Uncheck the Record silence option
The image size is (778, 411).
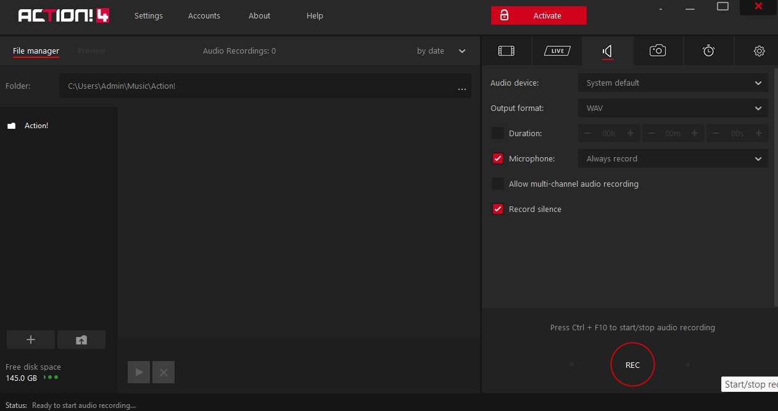[498, 209]
